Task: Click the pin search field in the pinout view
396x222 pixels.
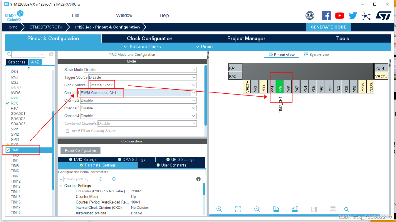Action: (x=369, y=209)
